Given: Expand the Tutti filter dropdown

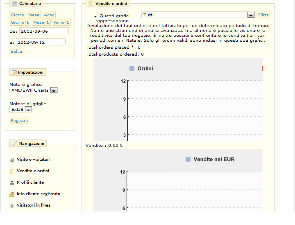Looking at the screenshot, I should (x=251, y=15).
